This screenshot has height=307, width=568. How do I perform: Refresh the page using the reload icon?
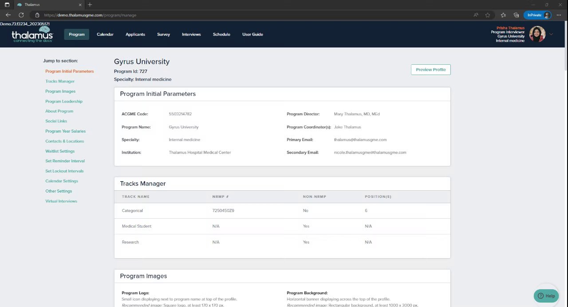coord(21,15)
